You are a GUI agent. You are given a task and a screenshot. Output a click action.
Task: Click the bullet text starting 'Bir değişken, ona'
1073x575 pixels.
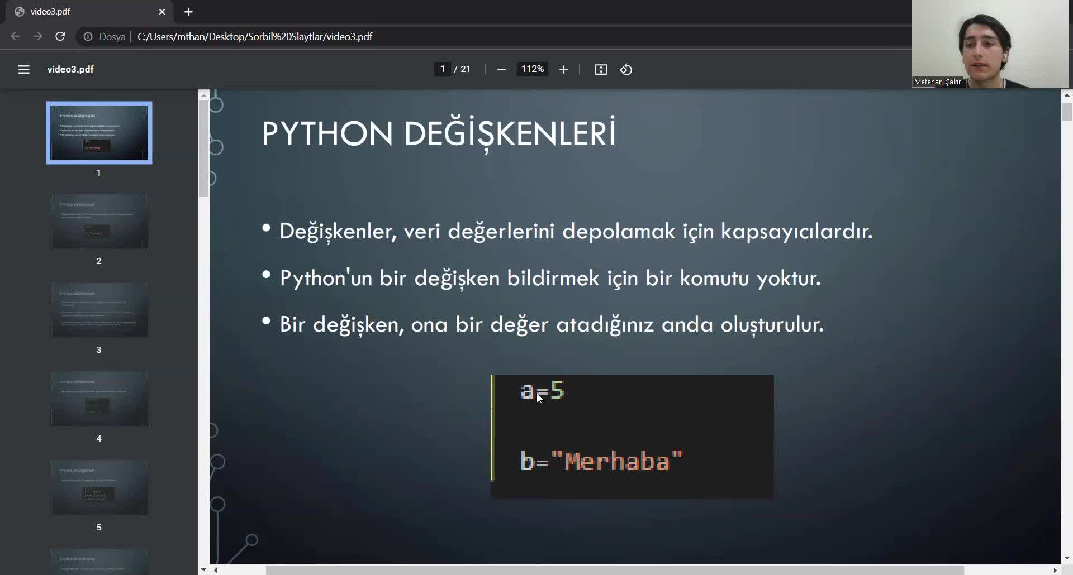point(552,324)
